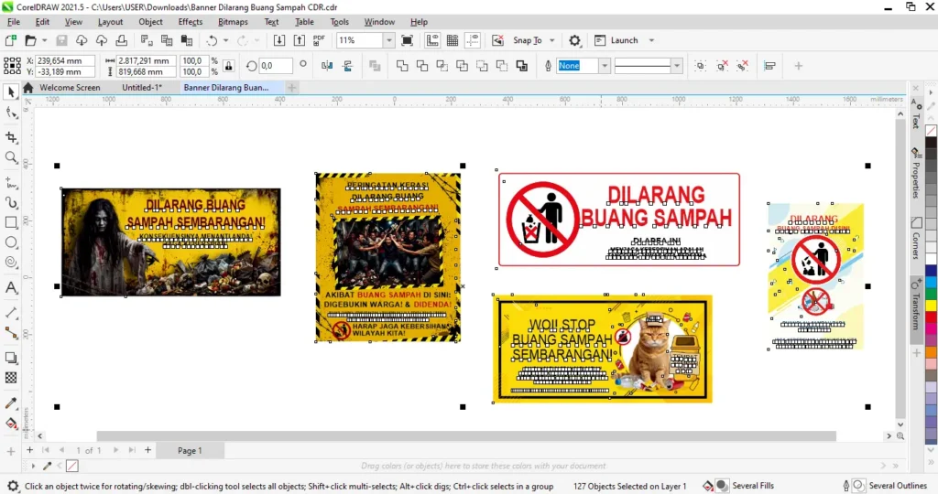
Task: Select the Rectangle tool
Action: pos(11,222)
